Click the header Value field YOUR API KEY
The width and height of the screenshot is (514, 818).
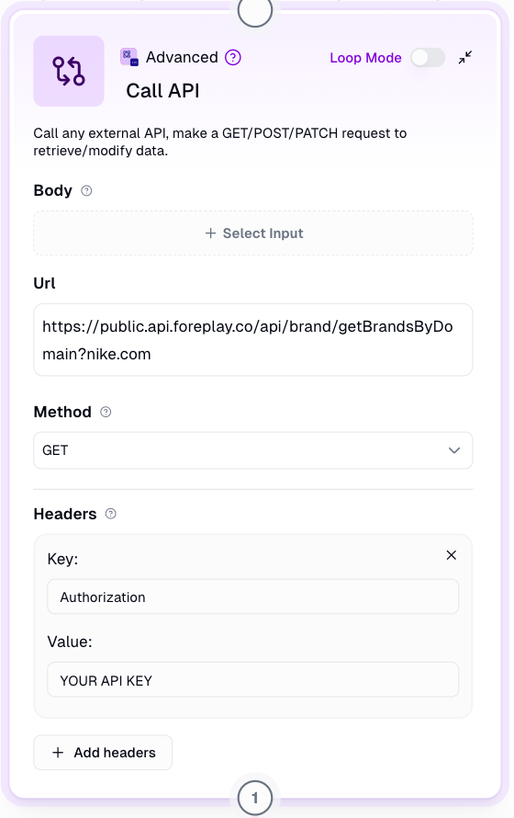click(x=253, y=680)
